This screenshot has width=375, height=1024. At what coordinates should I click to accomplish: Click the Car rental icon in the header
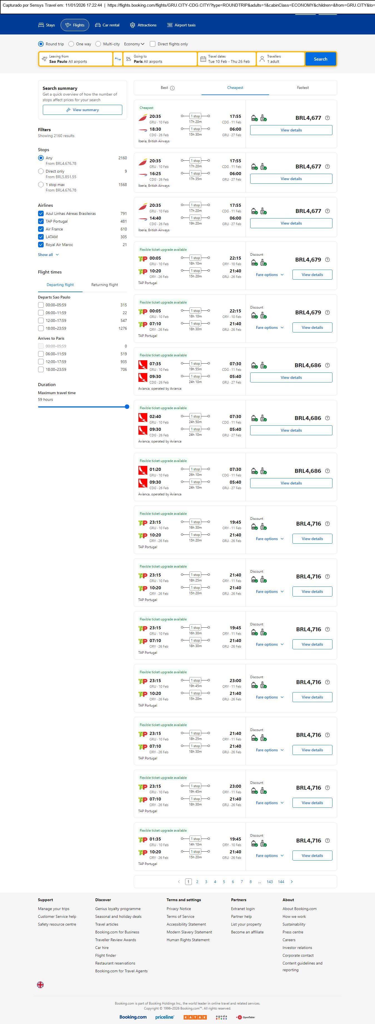point(97,25)
